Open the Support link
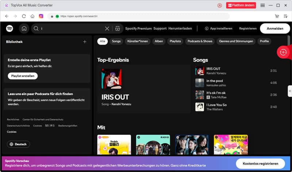Image resolution: width=292 pixels, height=172 pixels. (x=160, y=28)
